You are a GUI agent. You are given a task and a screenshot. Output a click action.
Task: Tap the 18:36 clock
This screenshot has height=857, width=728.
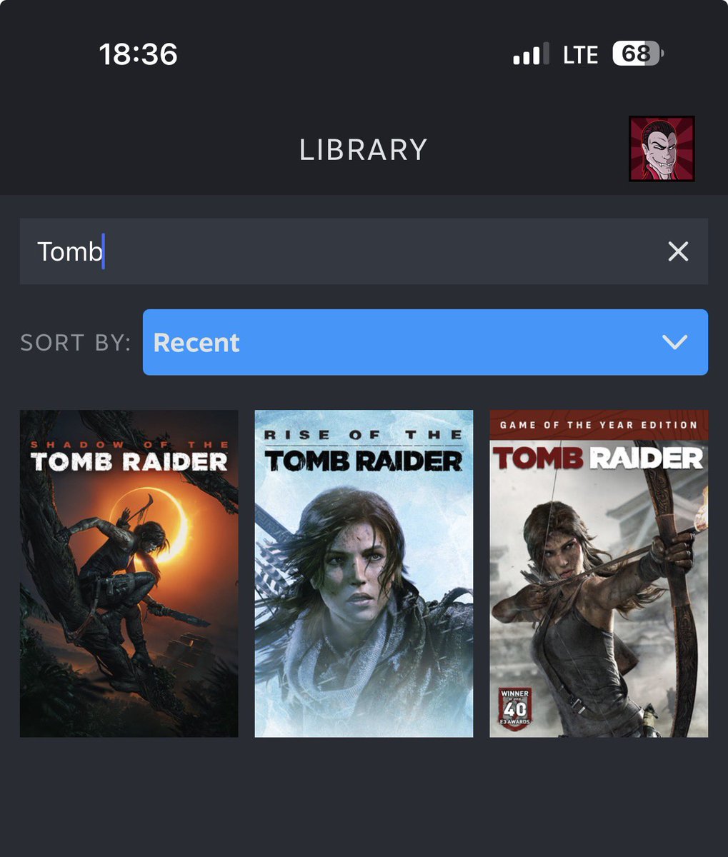[x=138, y=54]
